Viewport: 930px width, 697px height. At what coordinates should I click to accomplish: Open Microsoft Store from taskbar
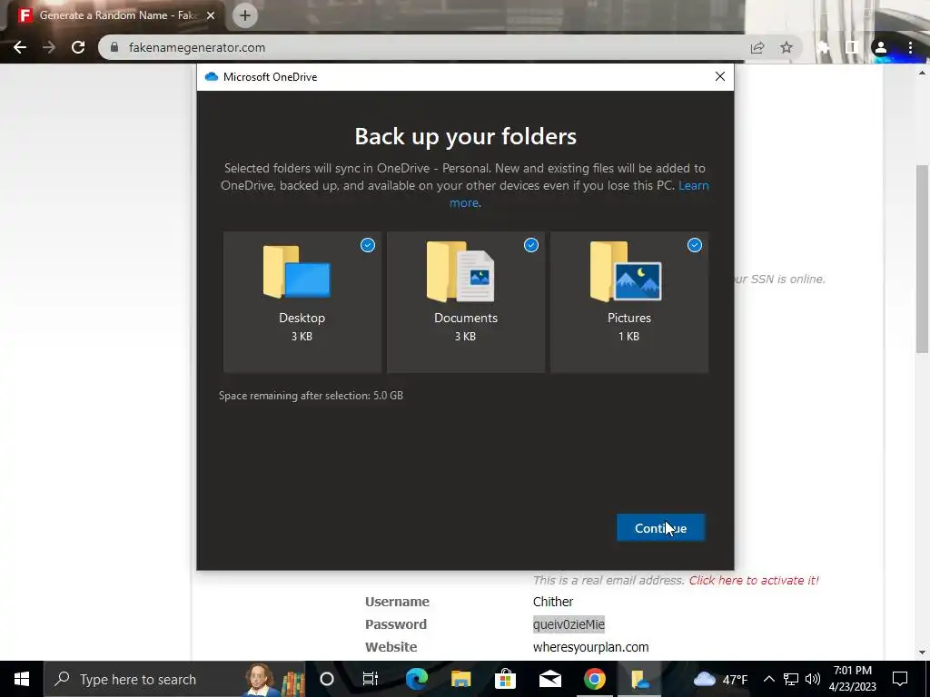tap(505, 679)
